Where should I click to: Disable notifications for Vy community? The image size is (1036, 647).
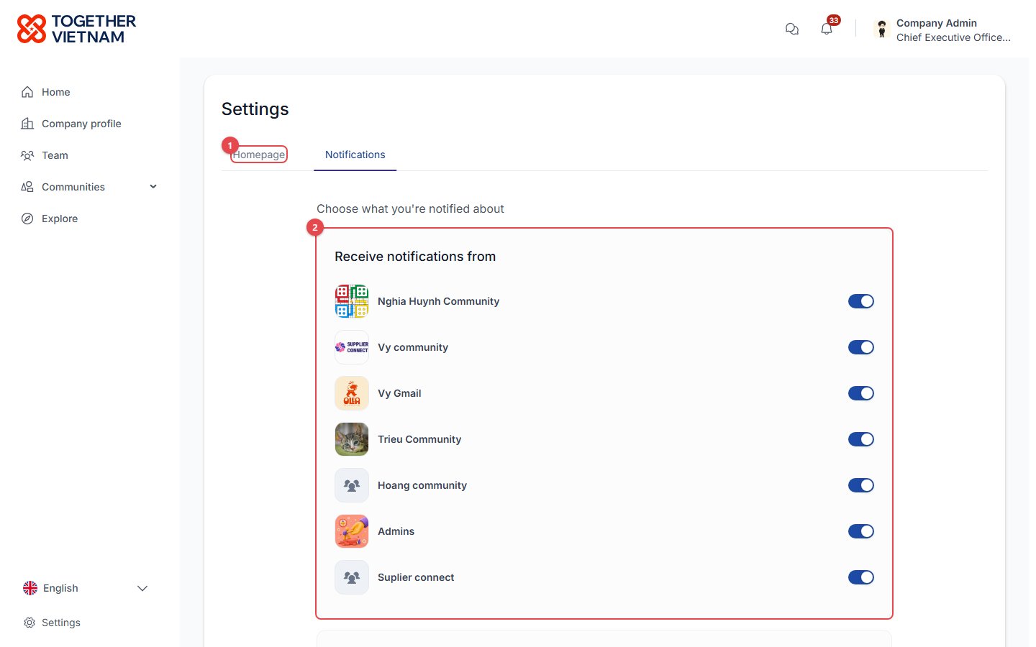[861, 347]
